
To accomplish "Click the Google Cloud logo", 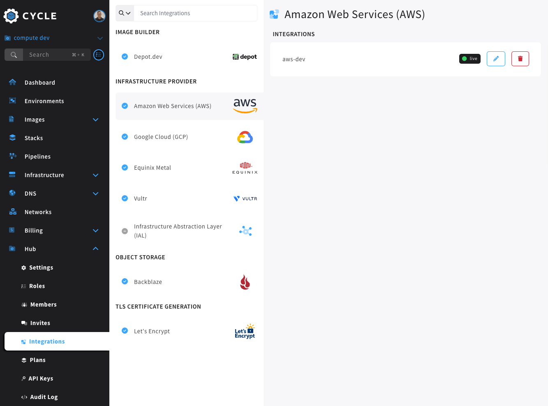I will click(x=245, y=137).
